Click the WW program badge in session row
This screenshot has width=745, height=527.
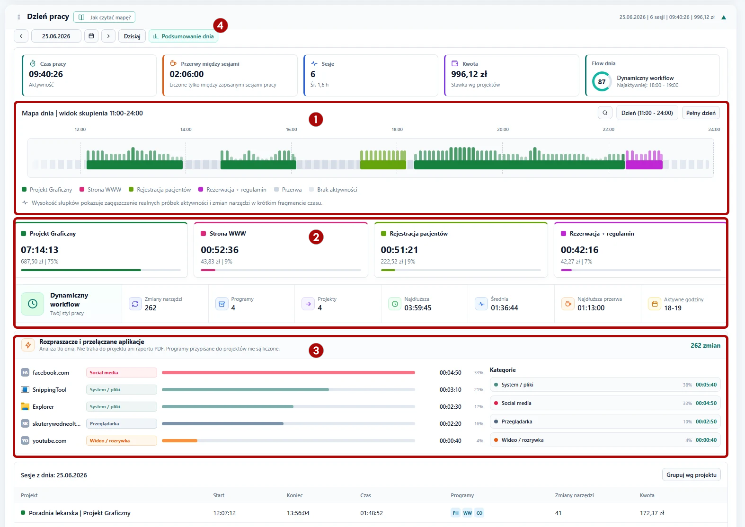468,513
